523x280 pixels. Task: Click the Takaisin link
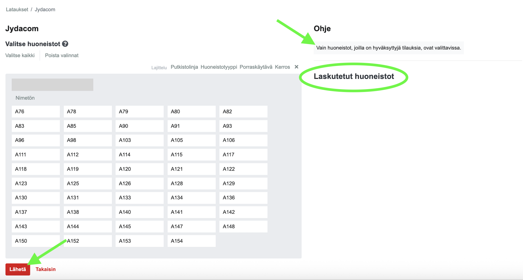click(x=45, y=269)
